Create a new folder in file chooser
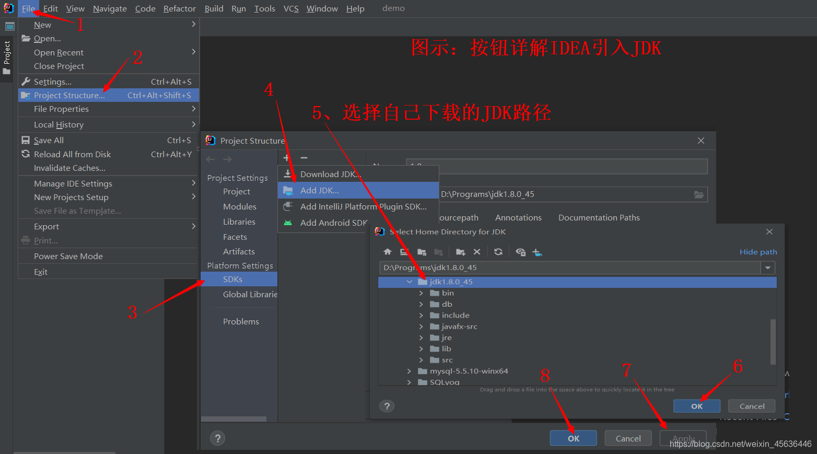817x454 pixels. 460,252
